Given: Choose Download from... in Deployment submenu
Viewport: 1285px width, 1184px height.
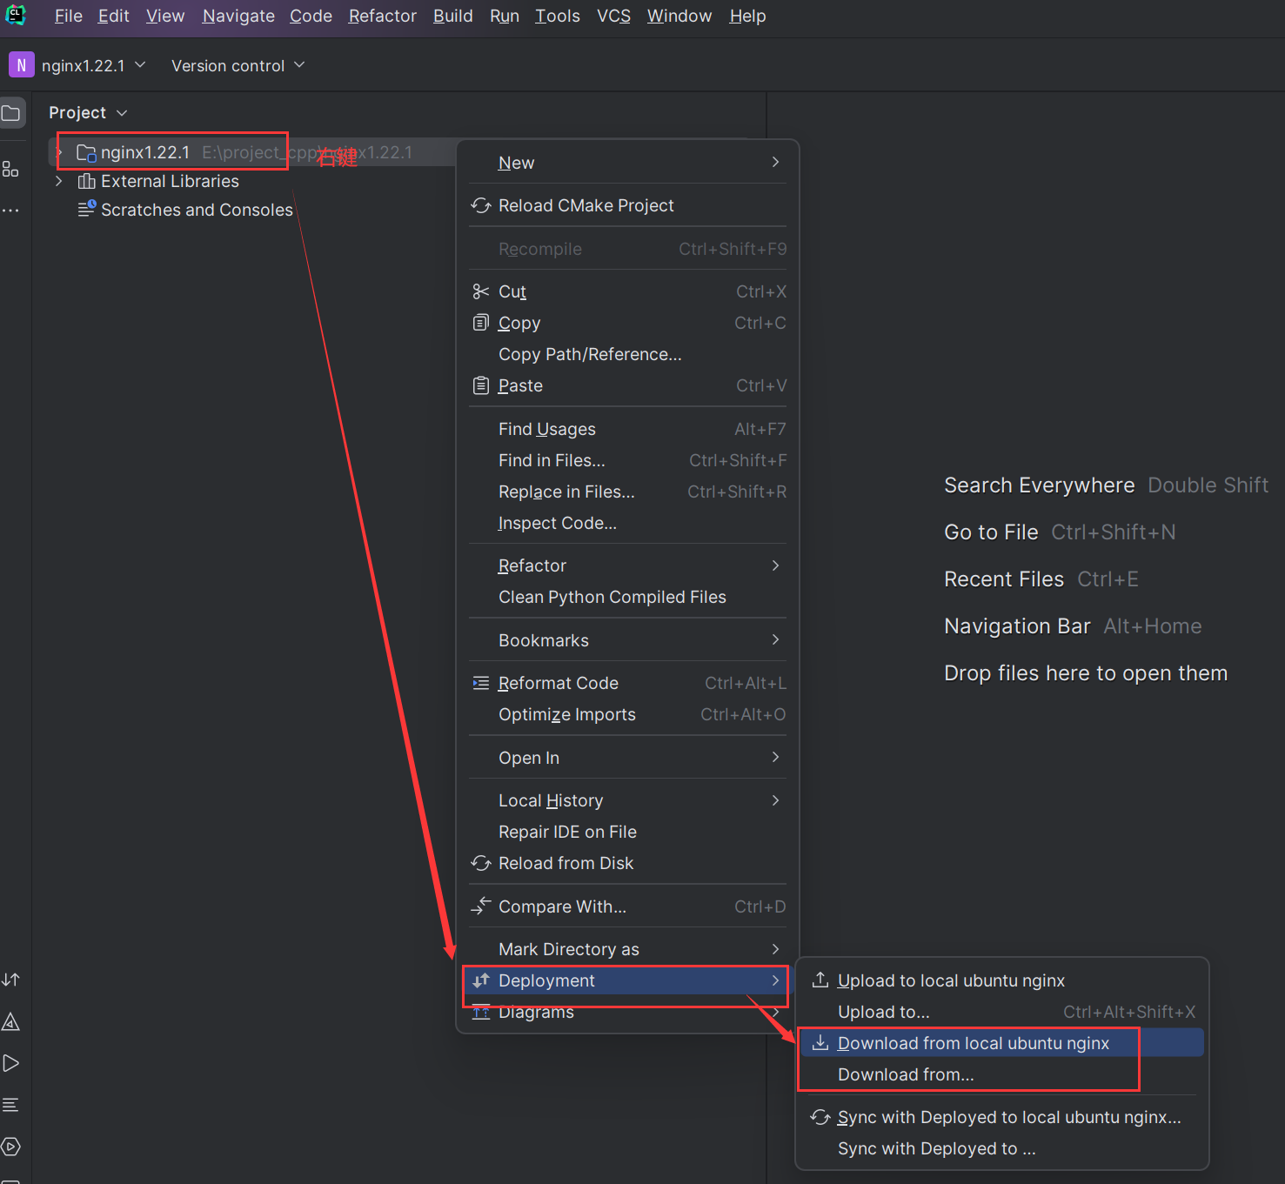Looking at the screenshot, I should coord(1002,1074).
